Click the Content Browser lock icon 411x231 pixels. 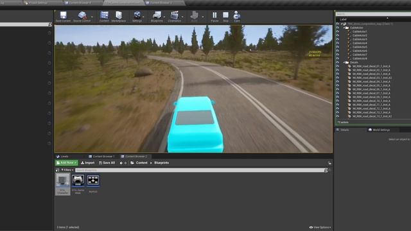point(329,163)
